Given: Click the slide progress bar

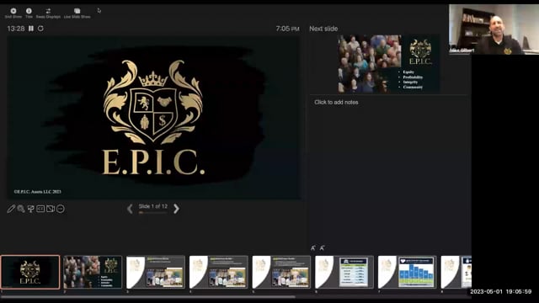Looking at the screenshot, I should tap(152, 213).
